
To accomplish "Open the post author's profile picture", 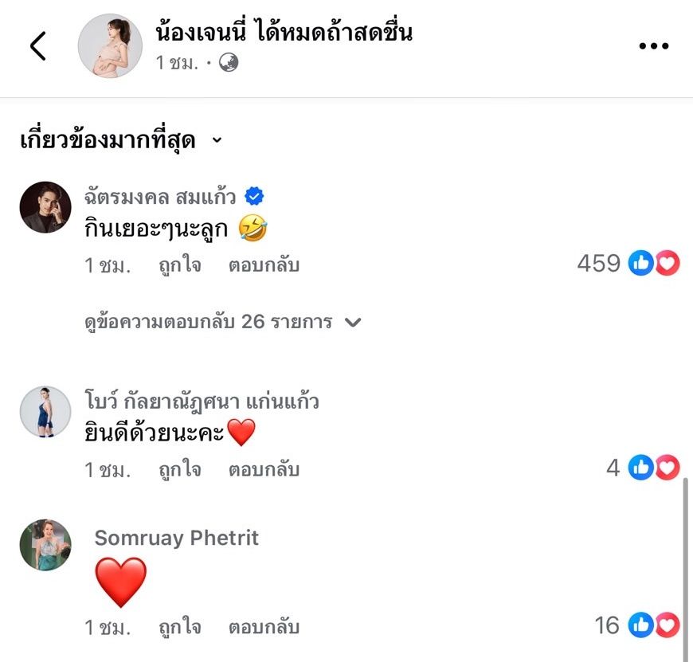I will click(110, 45).
